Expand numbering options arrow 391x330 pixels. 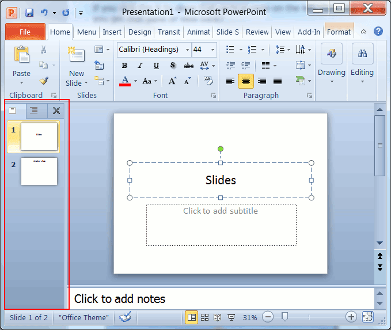263,50
